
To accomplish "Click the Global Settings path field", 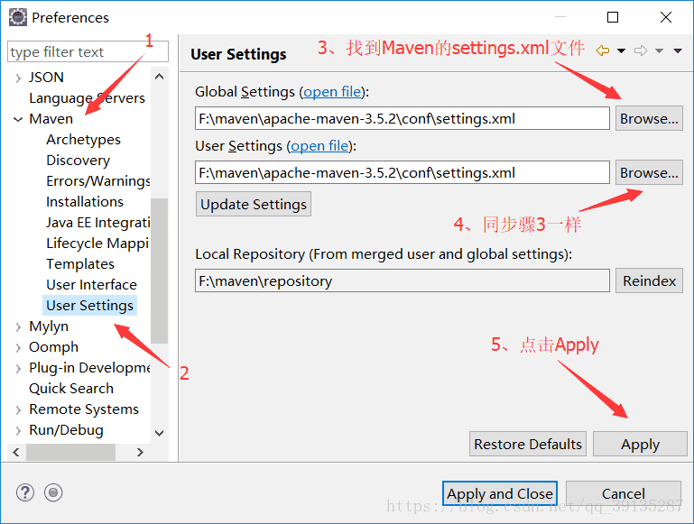I will [403, 118].
